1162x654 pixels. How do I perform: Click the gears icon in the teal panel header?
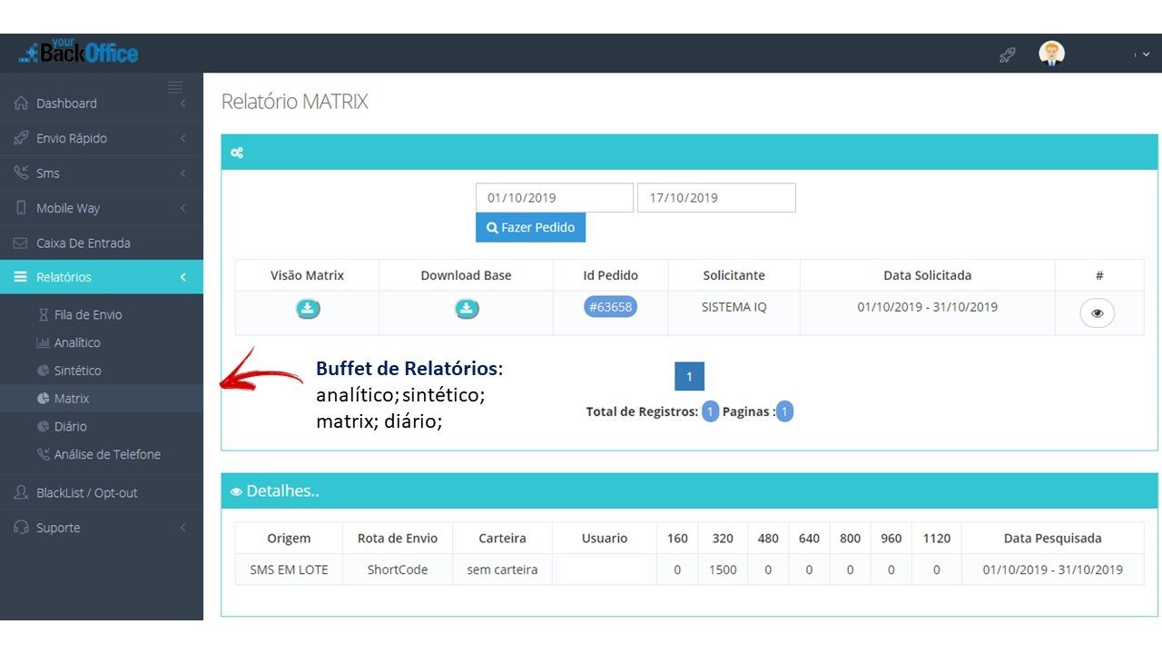pyautogui.click(x=237, y=153)
